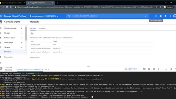Close the qwiklabs Cloud Shell terminal tab

[x=42, y=70]
